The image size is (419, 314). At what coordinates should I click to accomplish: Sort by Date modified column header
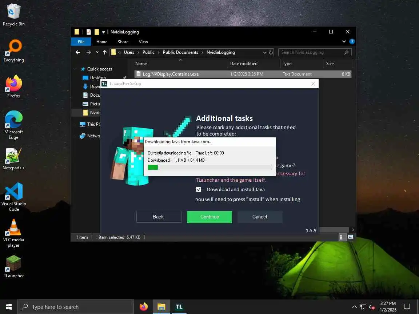(244, 64)
